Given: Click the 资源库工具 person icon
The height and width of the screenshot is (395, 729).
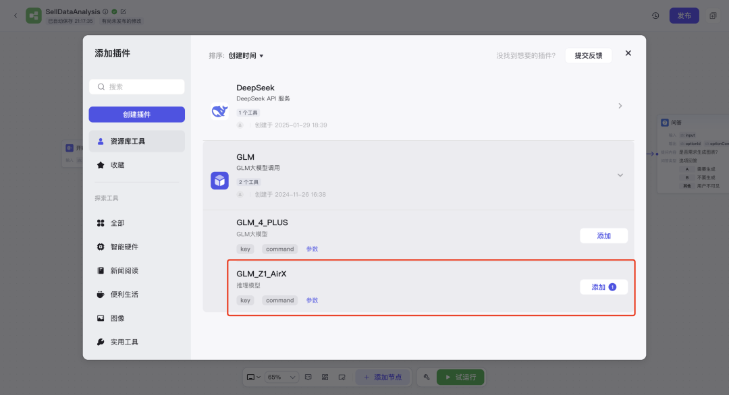Looking at the screenshot, I should coord(101,141).
